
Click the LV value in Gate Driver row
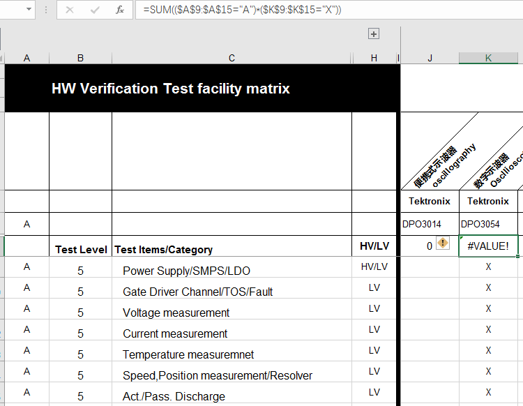coord(374,287)
